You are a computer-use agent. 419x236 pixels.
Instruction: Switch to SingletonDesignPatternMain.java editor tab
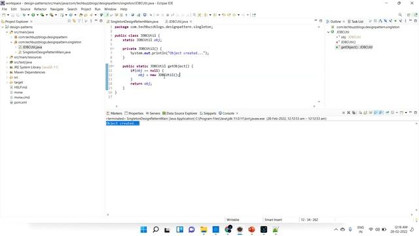pyautogui.click(x=132, y=22)
